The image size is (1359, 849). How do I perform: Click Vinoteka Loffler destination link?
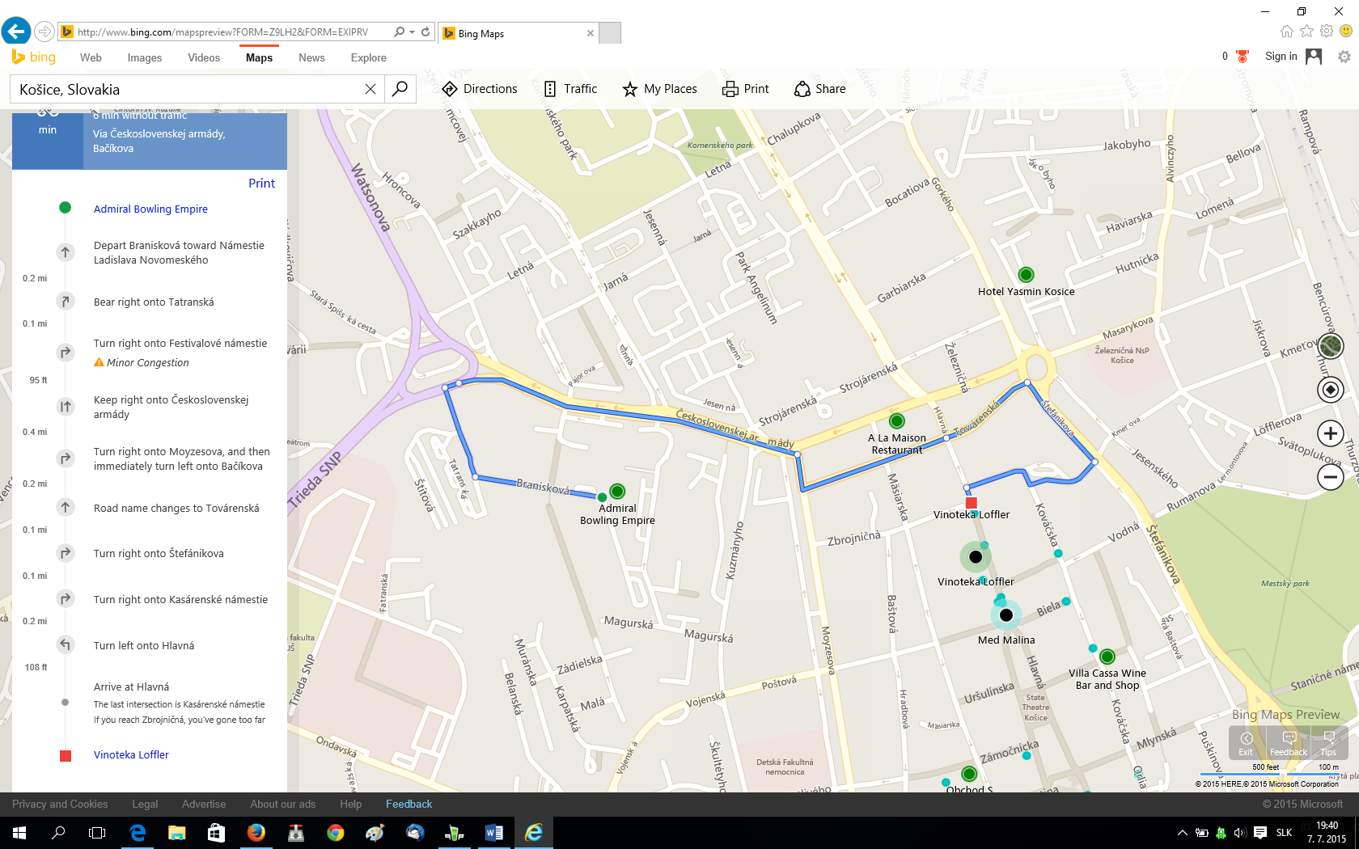(131, 754)
